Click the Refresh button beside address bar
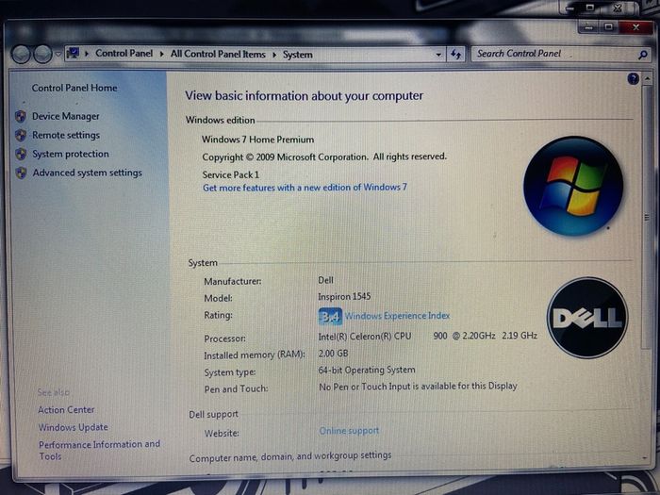 click(x=455, y=55)
